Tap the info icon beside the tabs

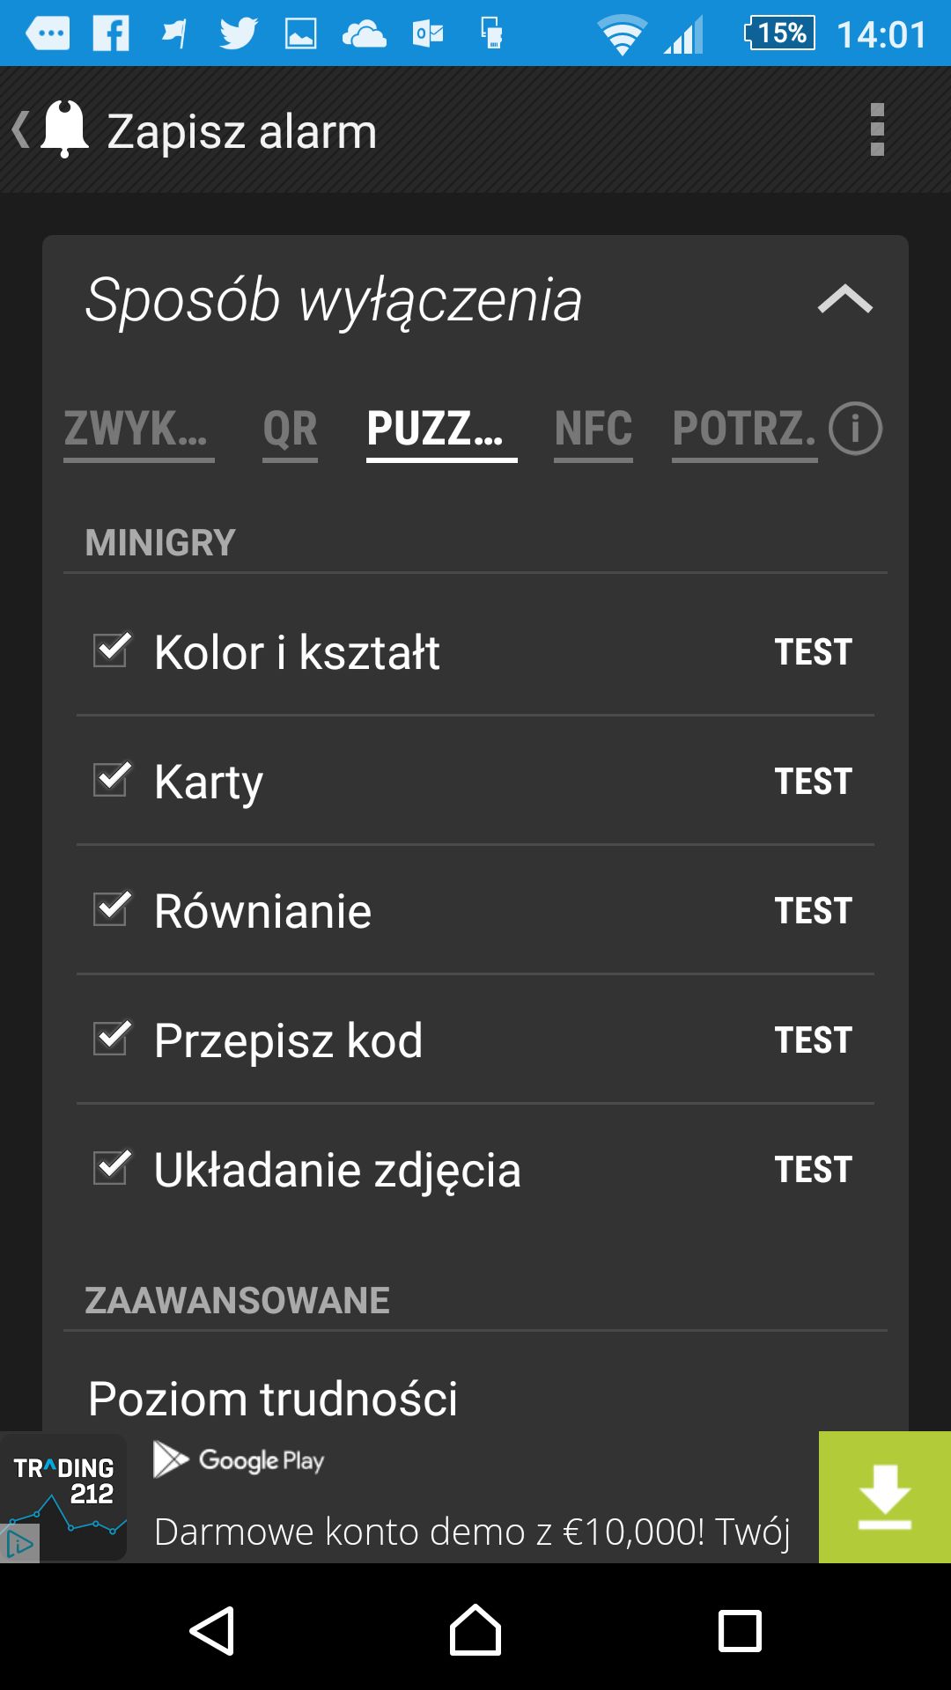855,429
